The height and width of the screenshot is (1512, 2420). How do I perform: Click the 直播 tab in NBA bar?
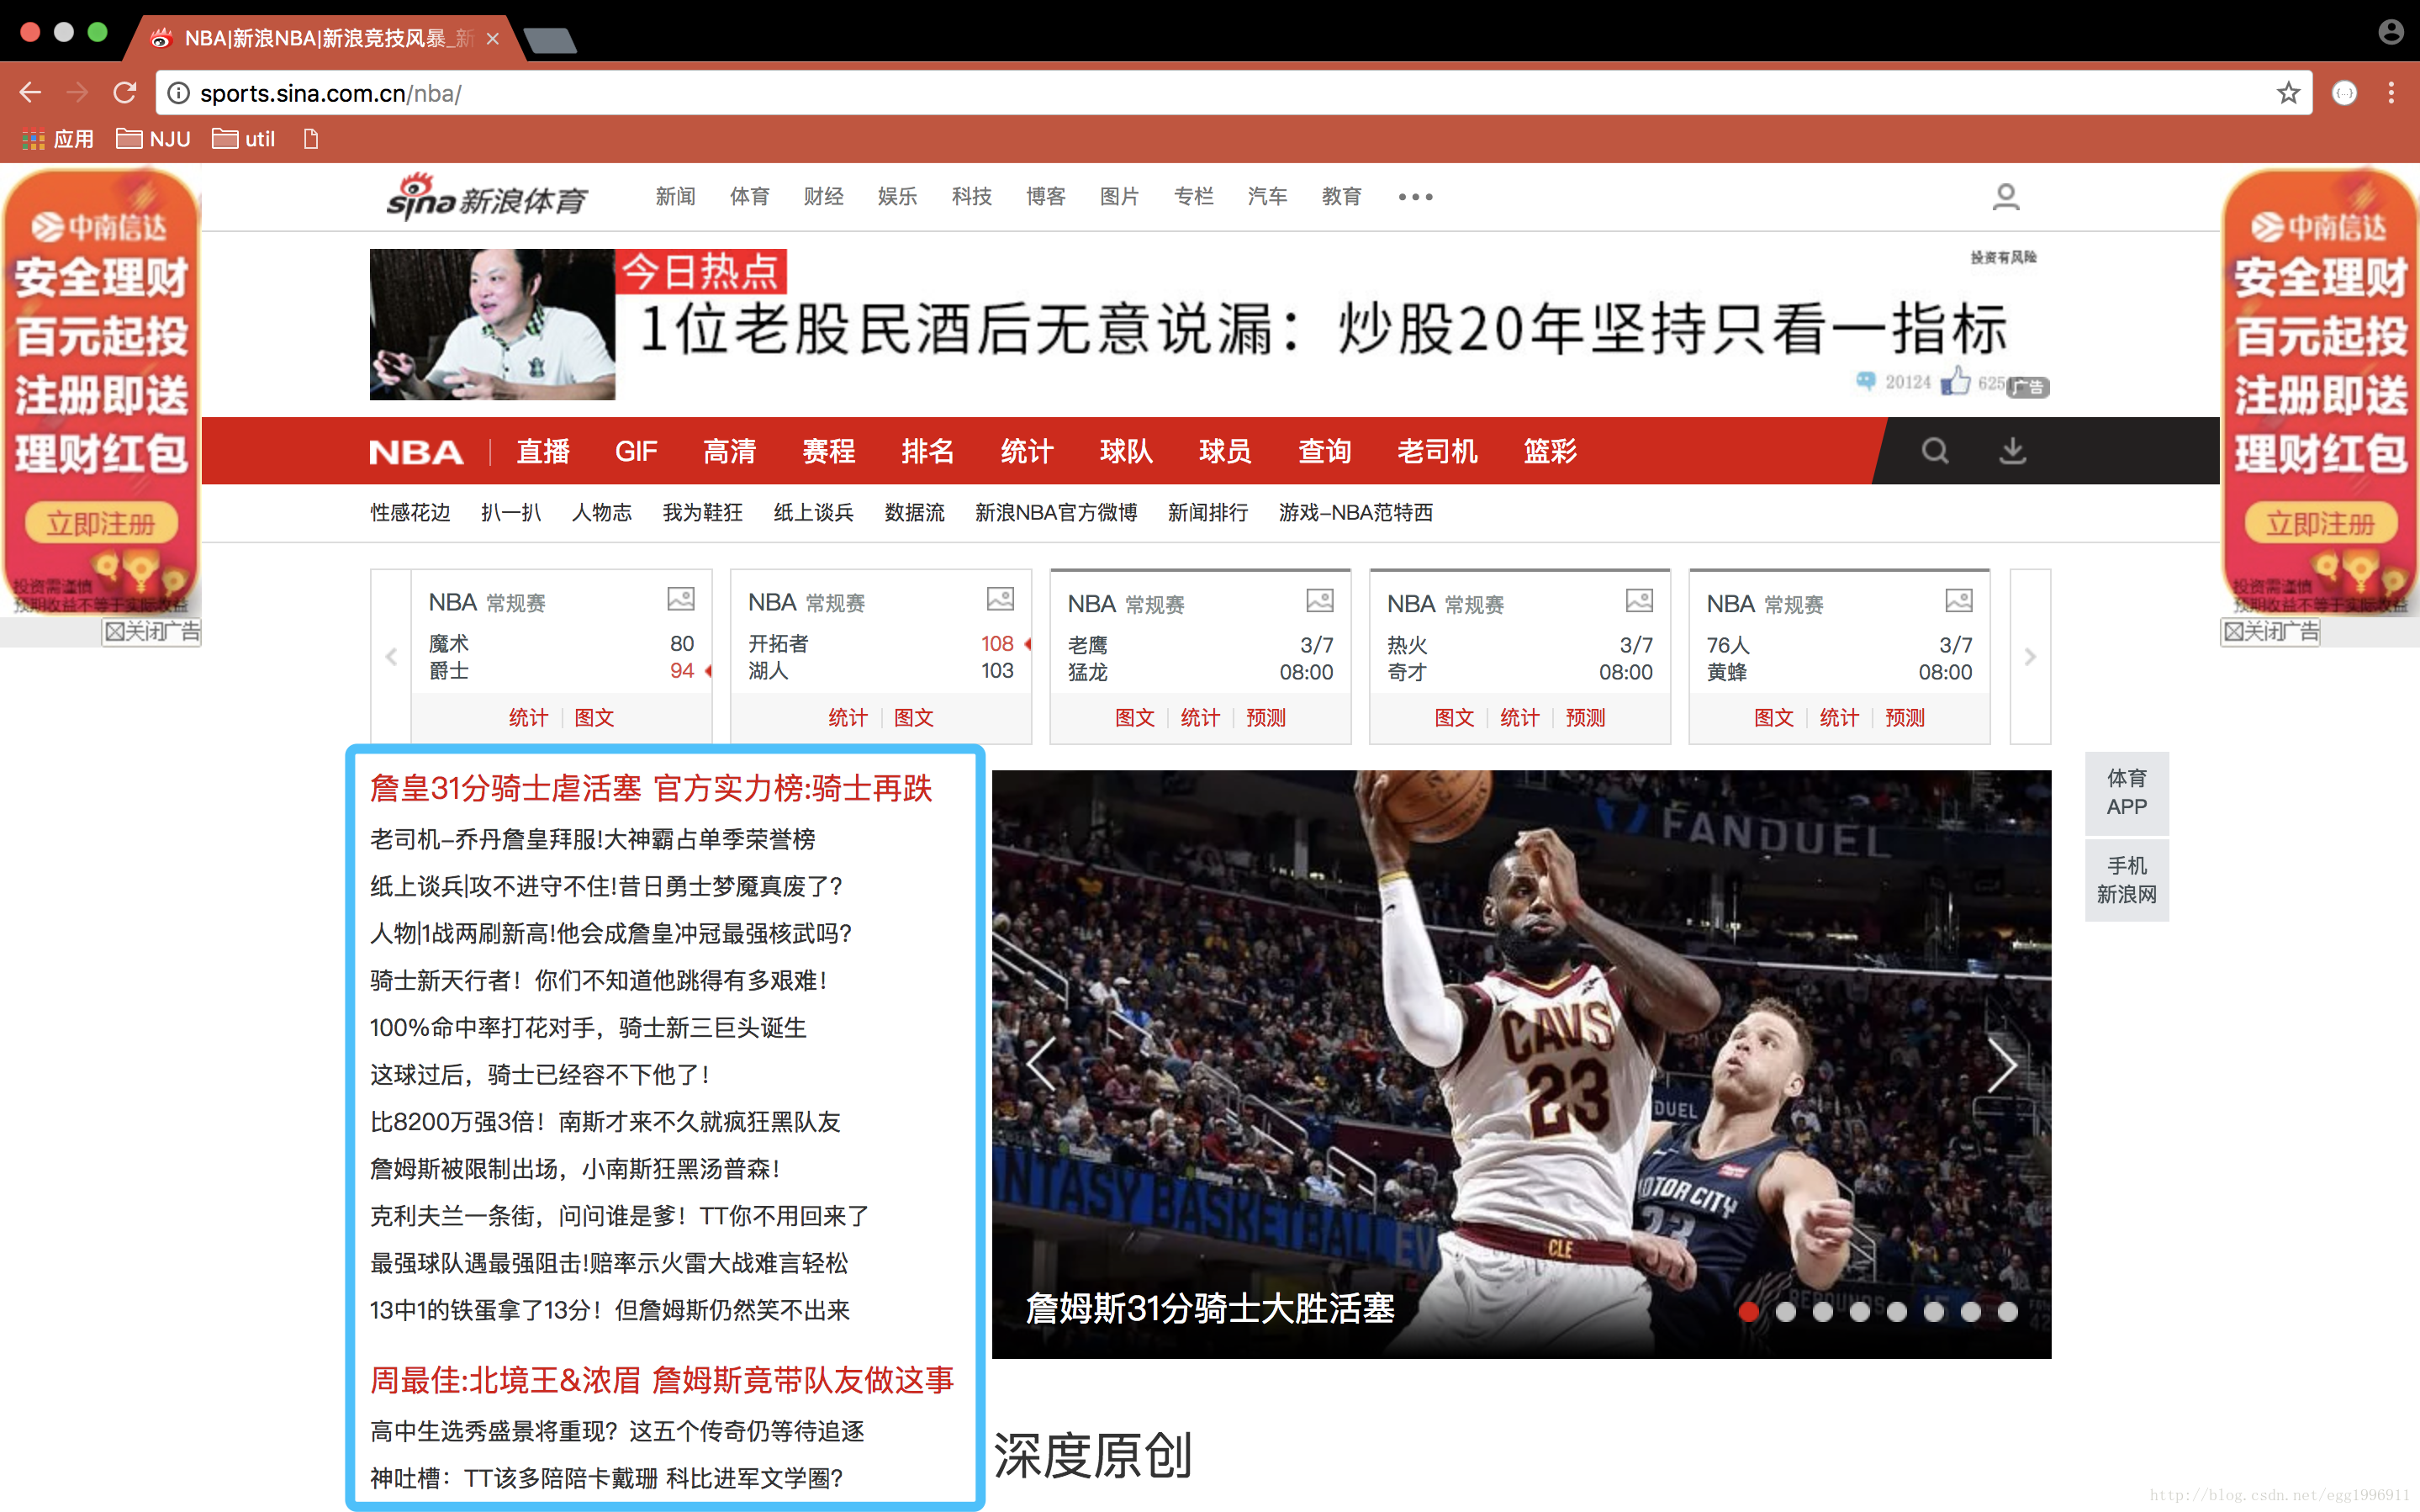click(x=542, y=451)
